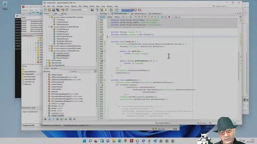Viewport: 257px width, 144px height.
Task: Switch to the History view button
Action: click(117, 17)
